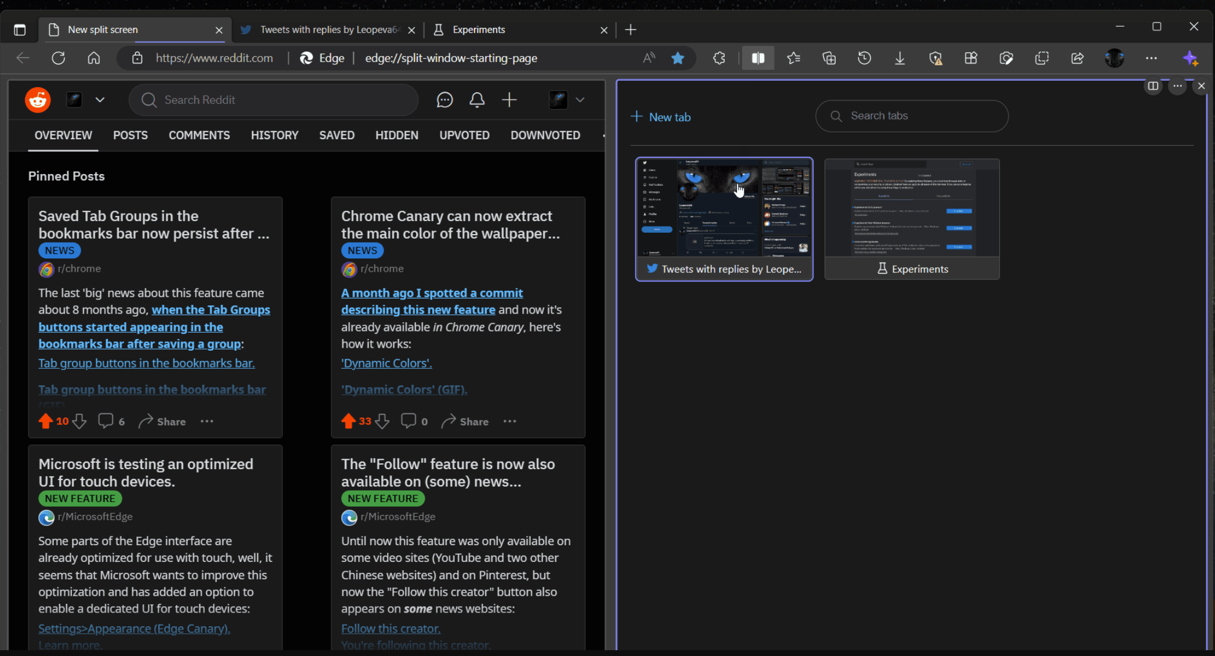The width and height of the screenshot is (1215, 656).
Task: Open Edge Settings and more ellipsis
Action: coord(1151,58)
